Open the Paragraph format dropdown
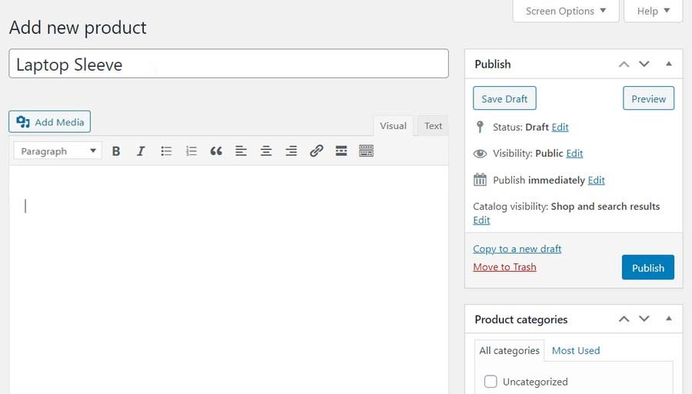The height and width of the screenshot is (394, 692). point(58,151)
